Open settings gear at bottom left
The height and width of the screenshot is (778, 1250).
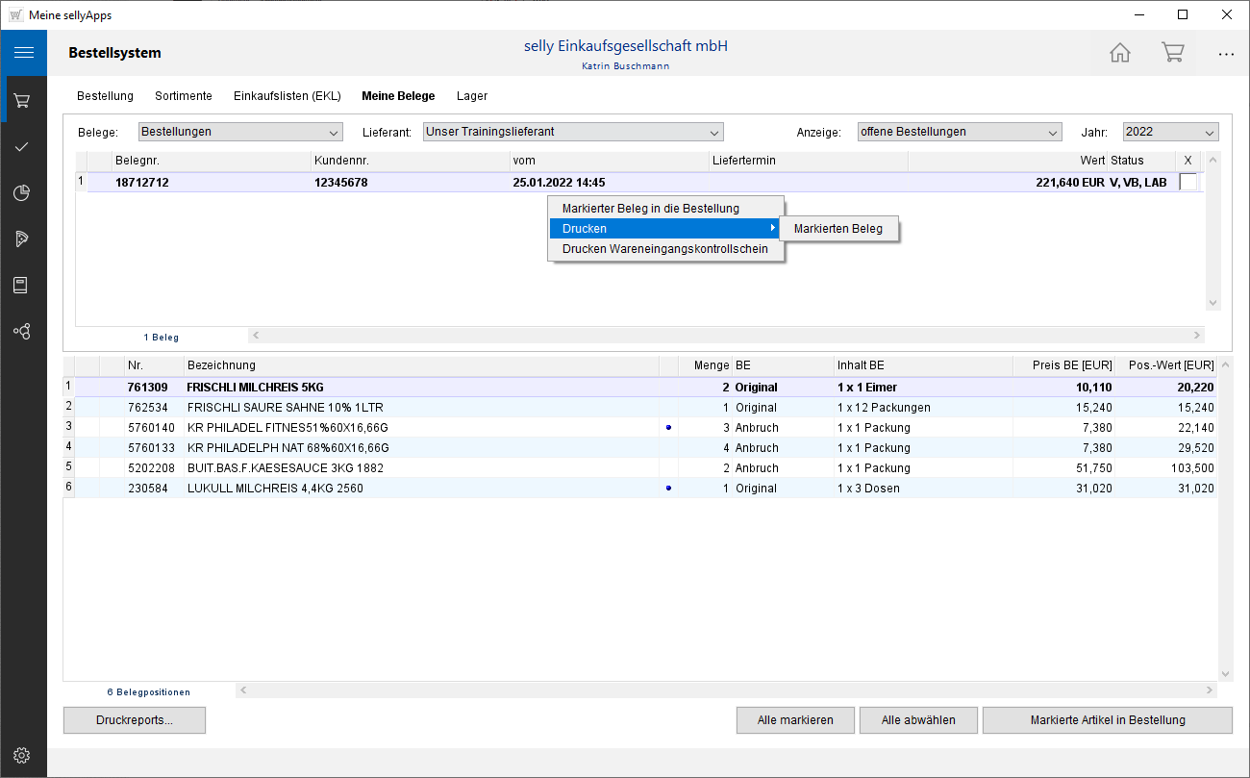(x=23, y=755)
